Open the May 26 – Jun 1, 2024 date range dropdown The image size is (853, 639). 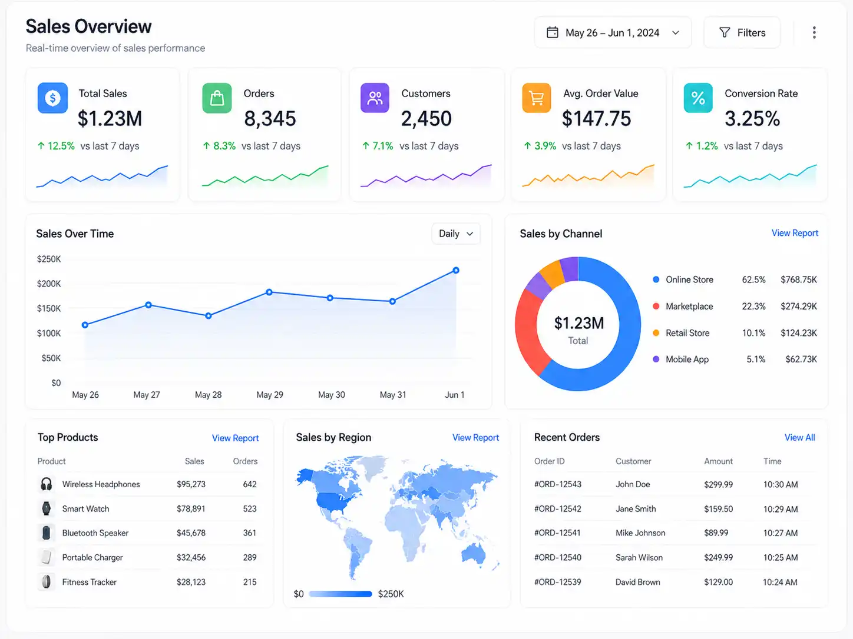[613, 32]
